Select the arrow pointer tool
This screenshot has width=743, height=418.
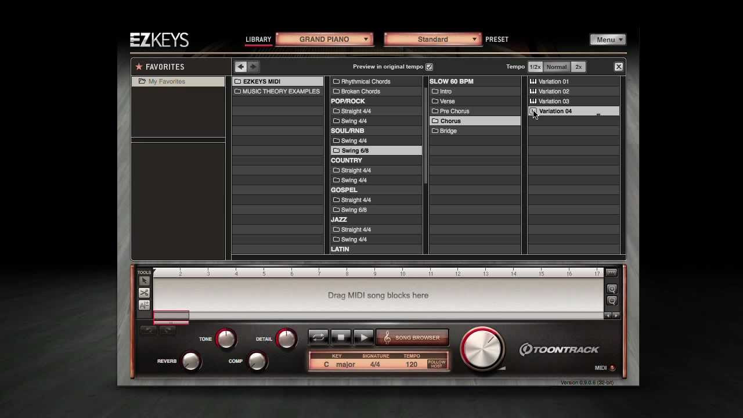[144, 281]
